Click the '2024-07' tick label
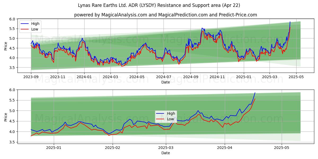318x159 pixels. pos(164,77)
